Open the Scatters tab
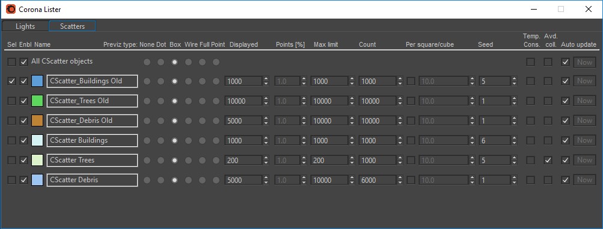The width and height of the screenshot is (603, 229). click(72, 26)
